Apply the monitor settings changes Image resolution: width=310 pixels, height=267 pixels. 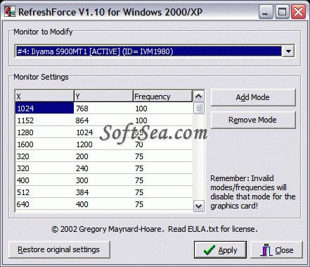pyautogui.click(x=220, y=249)
